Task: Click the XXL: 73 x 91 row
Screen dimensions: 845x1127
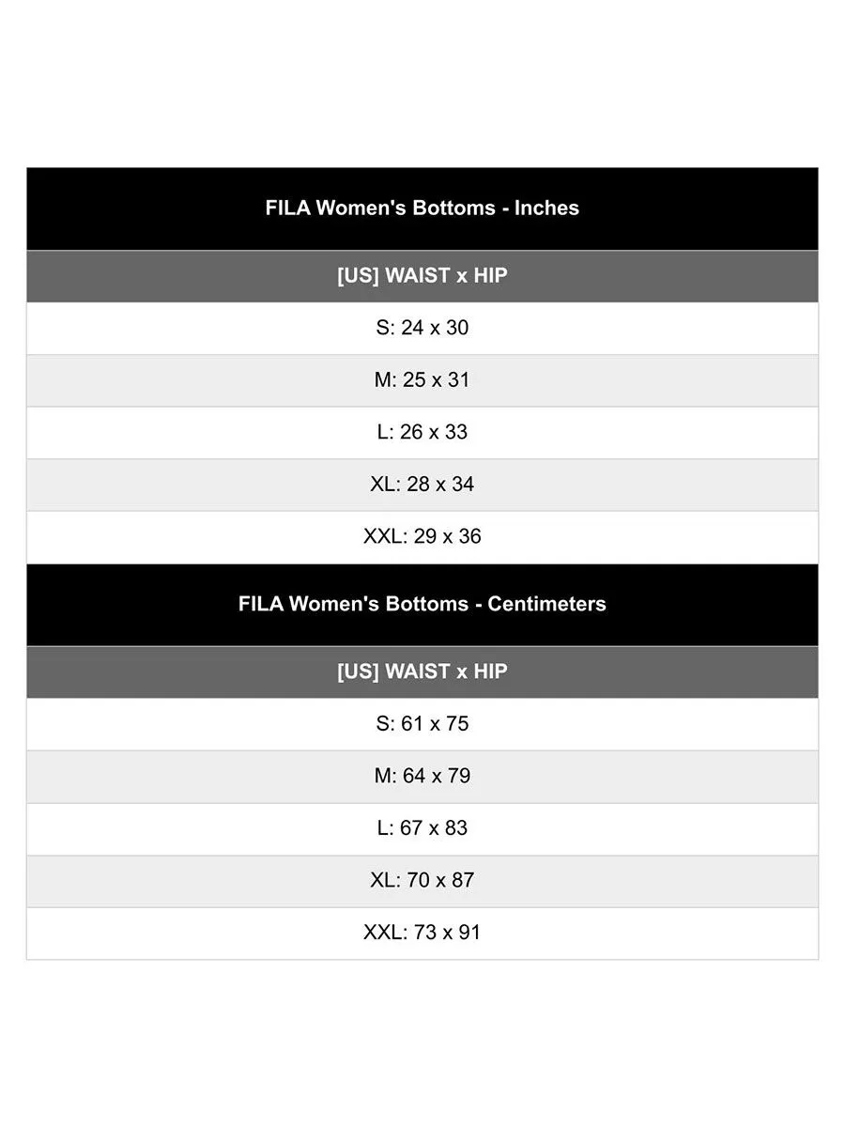Action: (x=422, y=933)
